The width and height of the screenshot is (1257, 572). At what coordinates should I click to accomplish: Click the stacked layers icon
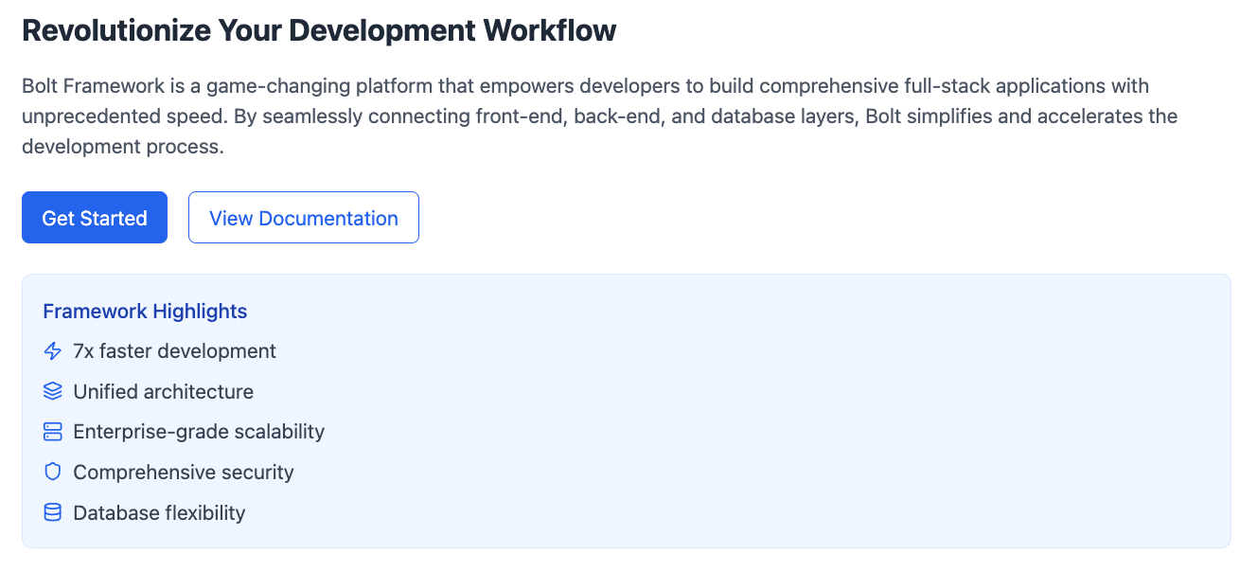pos(53,391)
